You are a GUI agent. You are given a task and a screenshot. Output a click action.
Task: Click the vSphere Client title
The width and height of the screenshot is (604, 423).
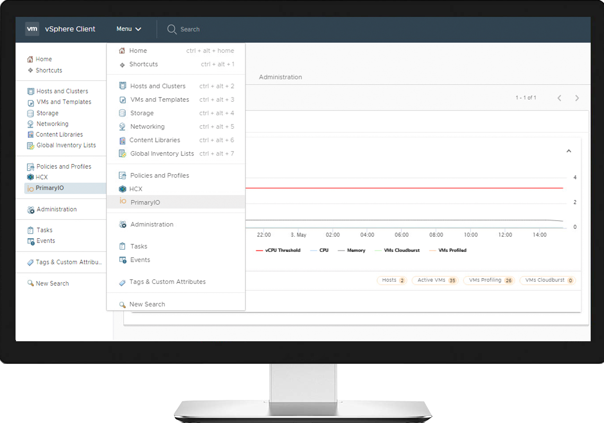click(x=70, y=29)
